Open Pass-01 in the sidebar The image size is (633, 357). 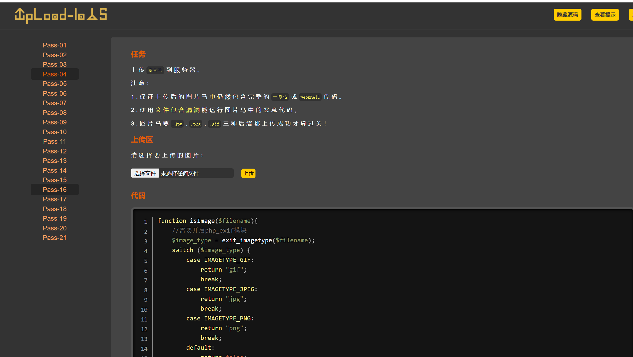point(55,45)
